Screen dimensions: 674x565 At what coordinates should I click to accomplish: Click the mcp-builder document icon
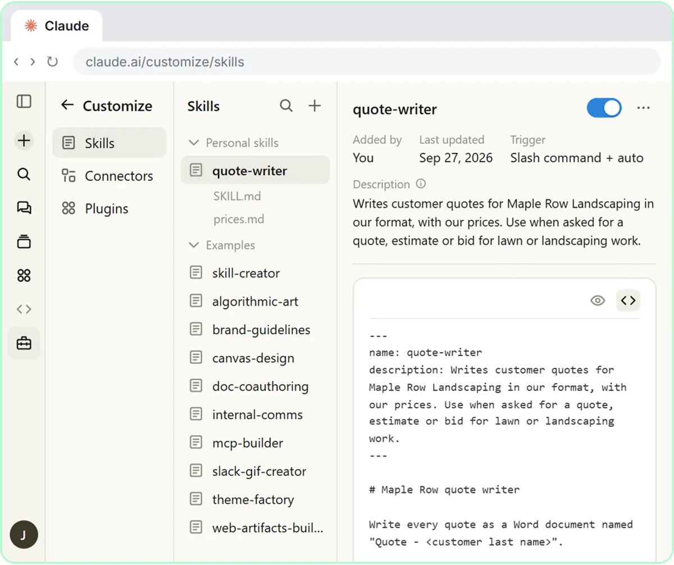click(195, 443)
